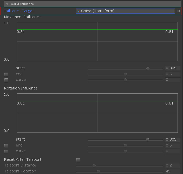The height and width of the screenshot is (174, 183).
Task: Select the transform icon in Influence Target field
Action: pos(79,11)
